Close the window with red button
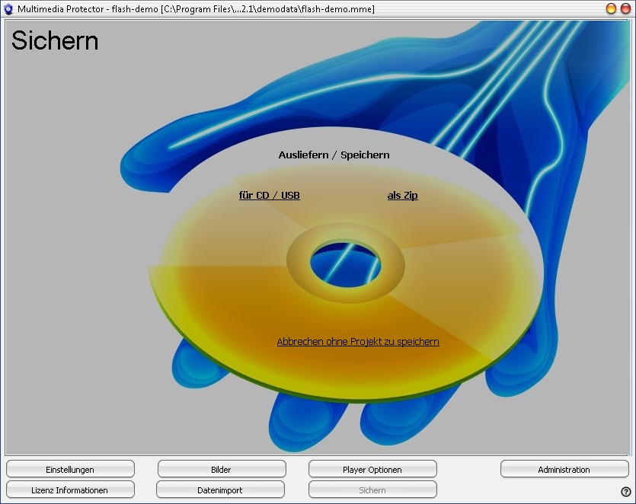 (625, 9)
